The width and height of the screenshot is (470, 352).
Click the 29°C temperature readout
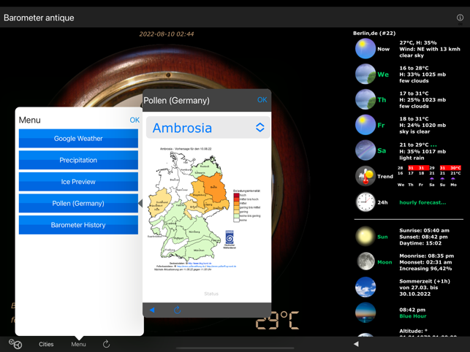[x=277, y=320]
